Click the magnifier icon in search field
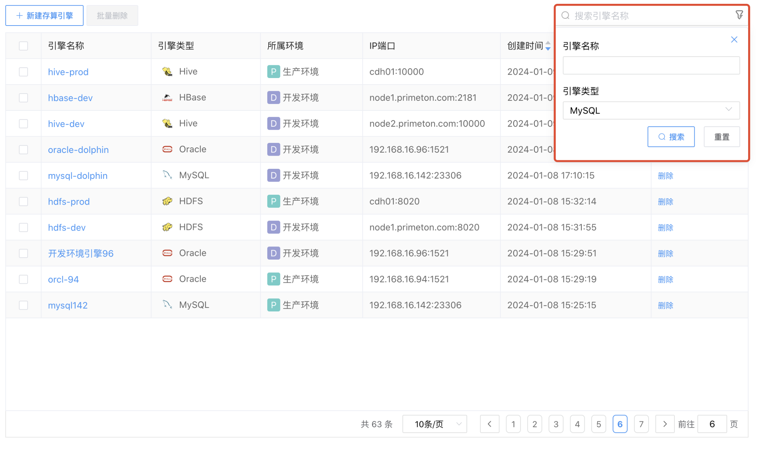Screen dimensions: 773x455 click(x=565, y=16)
